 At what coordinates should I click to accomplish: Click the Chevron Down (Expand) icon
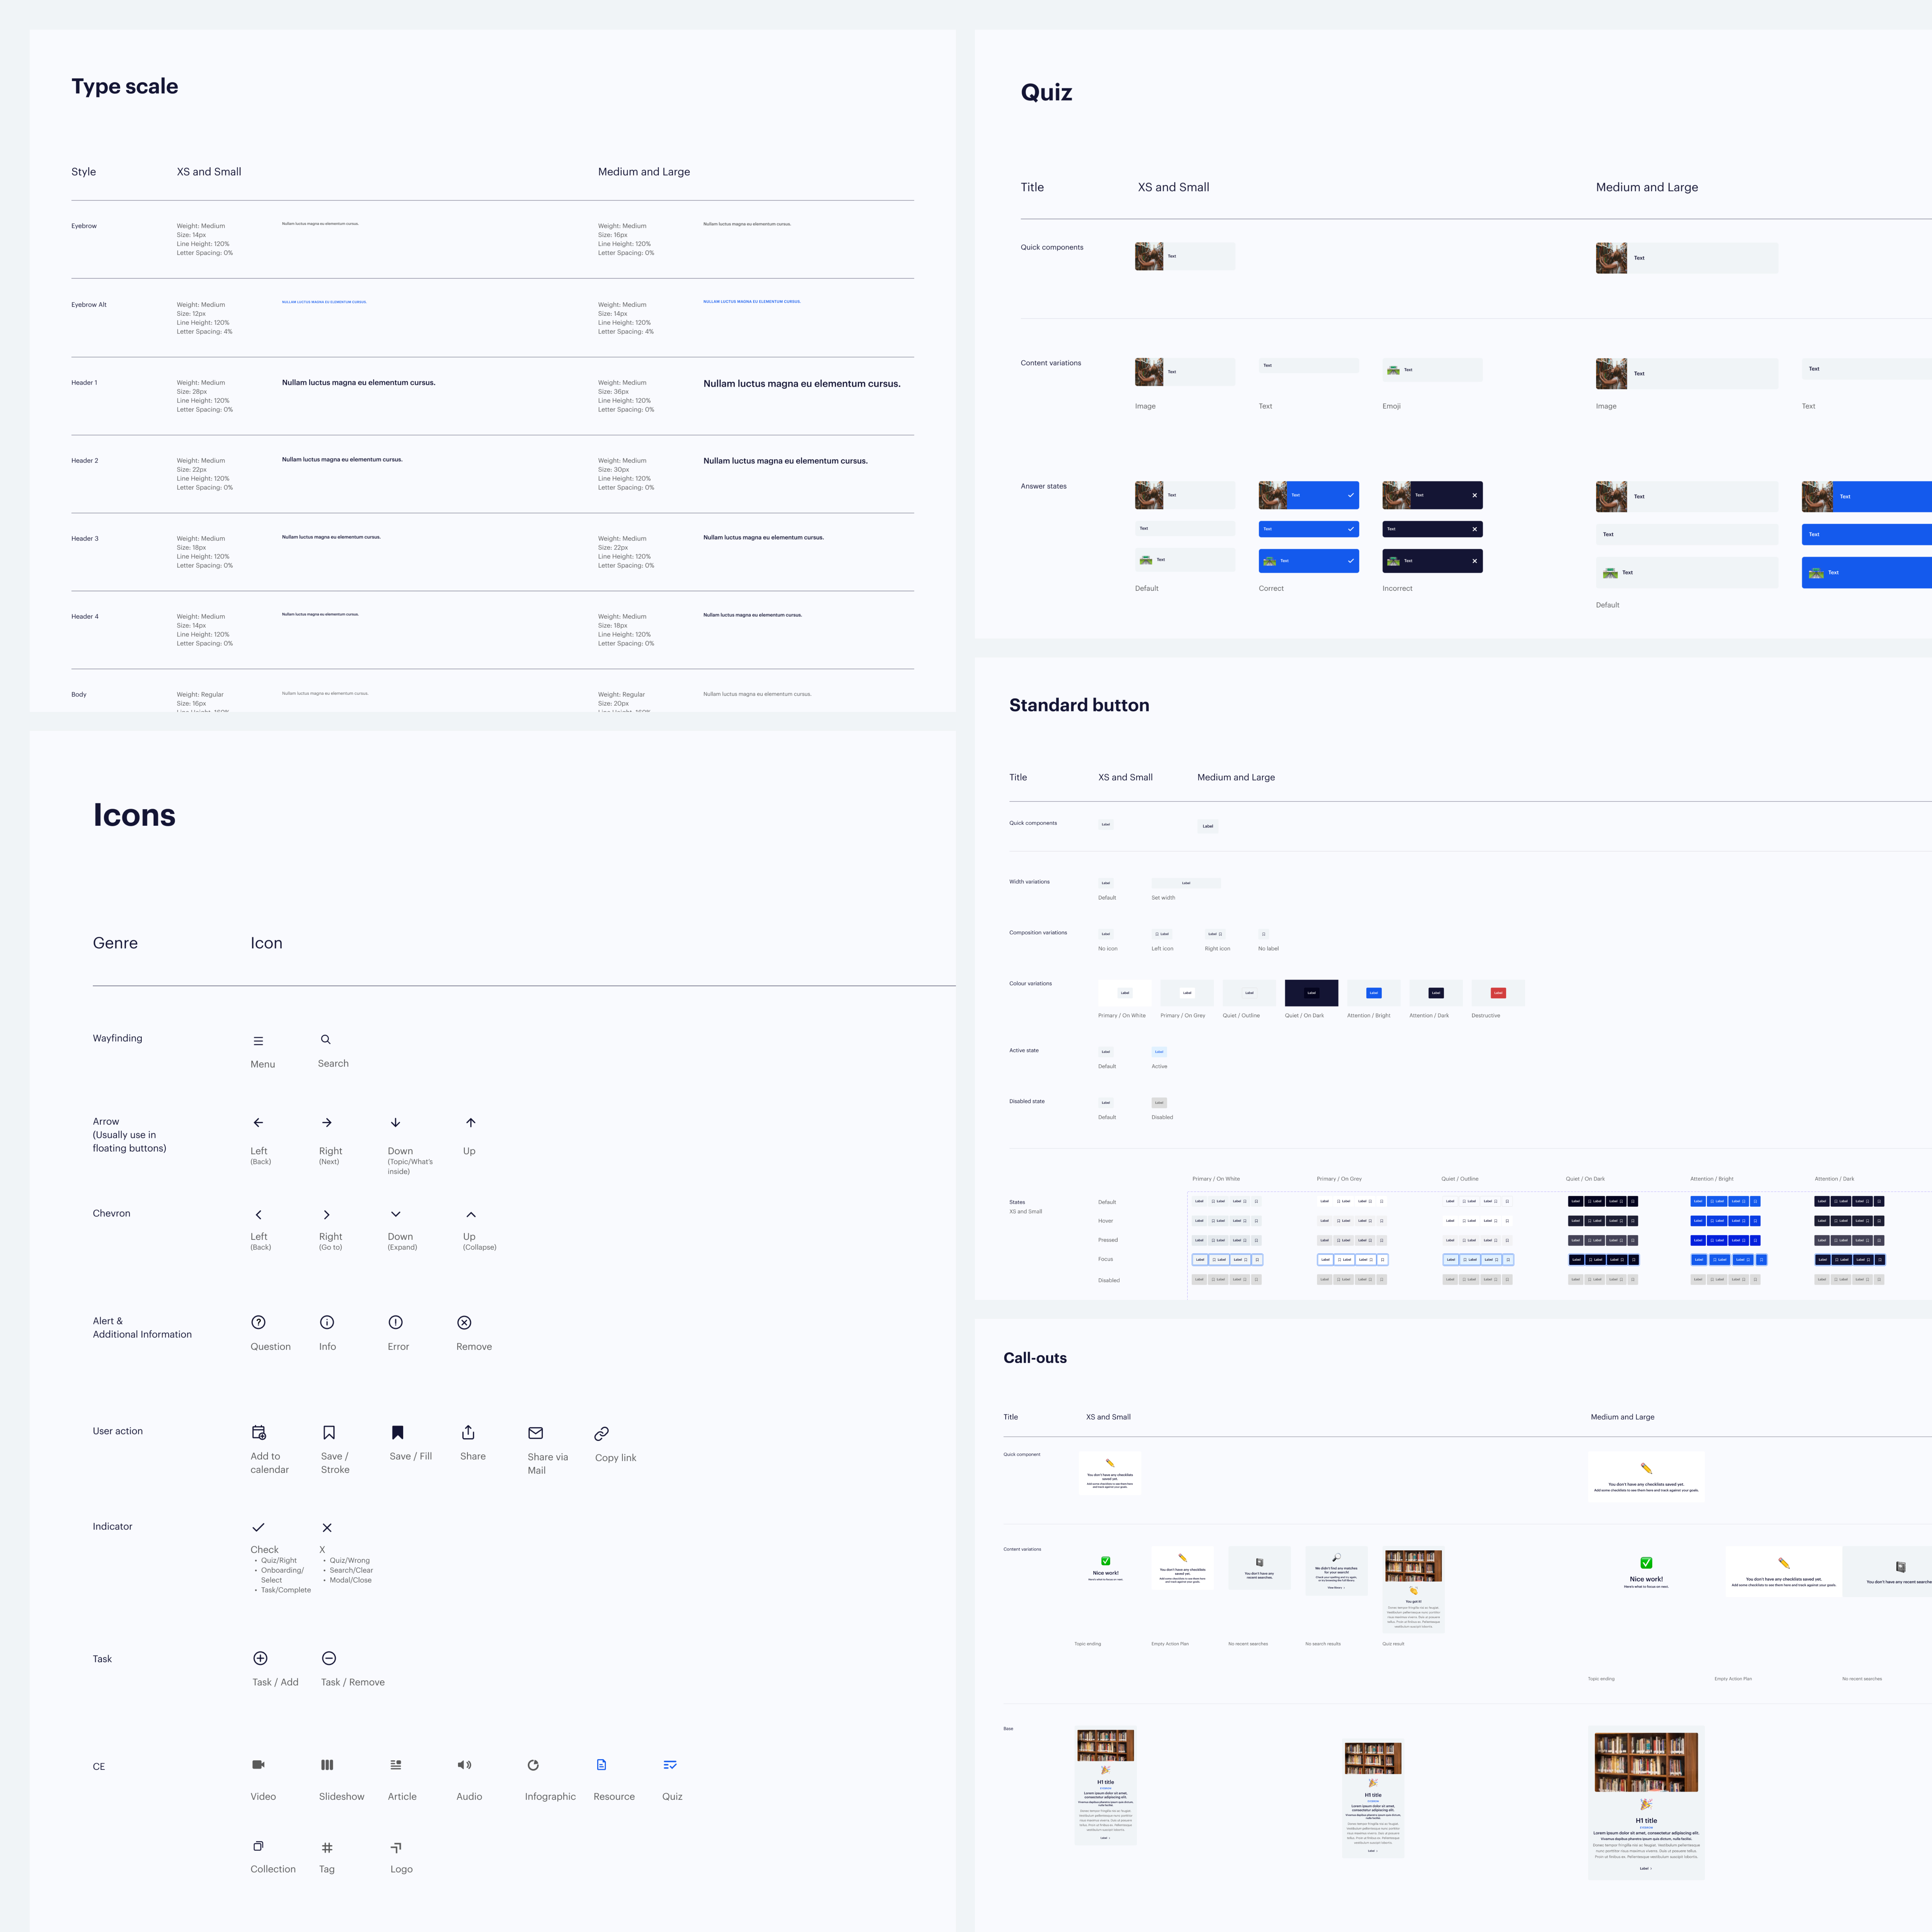click(x=396, y=1214)
